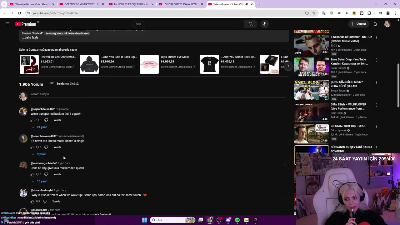This screenshot has width=400, height=225.
Task: Open Windows Start menu
Action: pos(145,220)
